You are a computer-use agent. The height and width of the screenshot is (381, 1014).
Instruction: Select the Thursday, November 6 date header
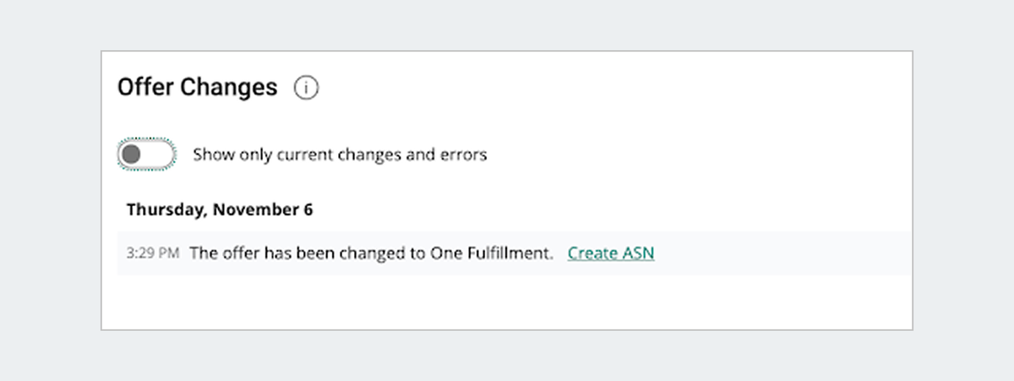(x=220, y=210)
